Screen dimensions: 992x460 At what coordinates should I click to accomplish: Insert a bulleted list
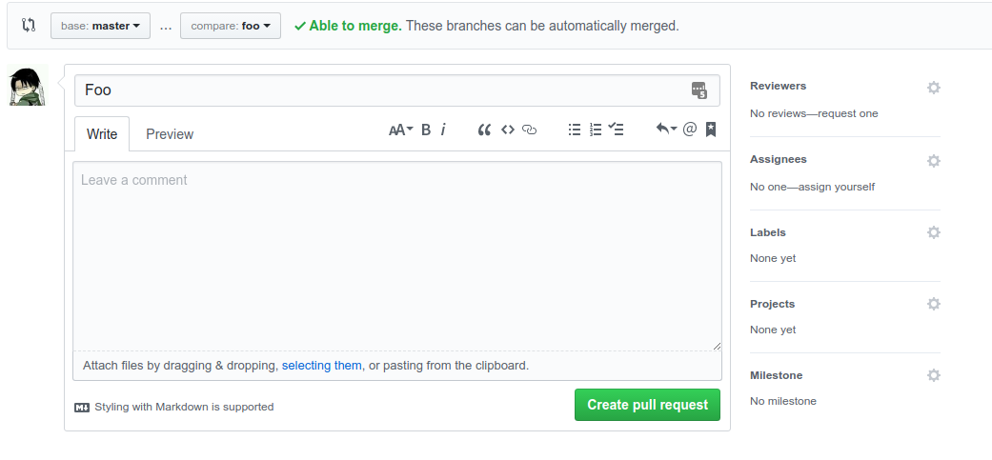click(x=574, y=130)
